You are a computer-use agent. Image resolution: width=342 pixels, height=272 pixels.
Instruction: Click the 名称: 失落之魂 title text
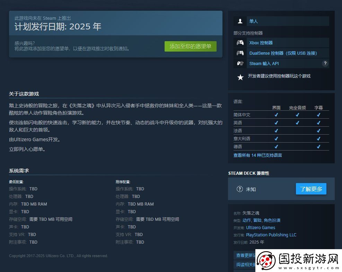(246, 213)
